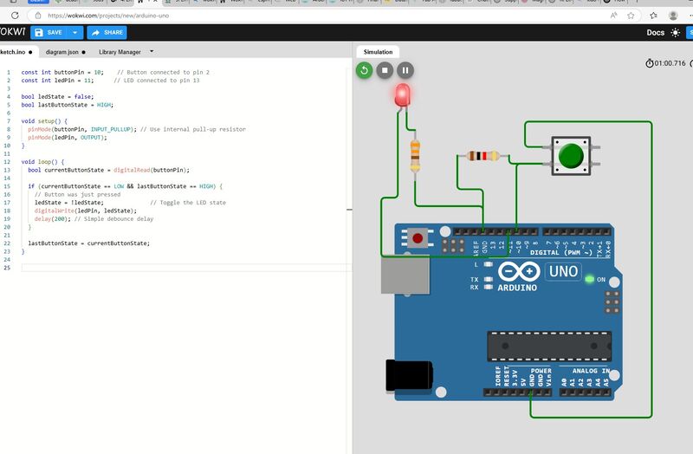Click 'digitalWrite(ledPin, ledState);' code line
Screen dimensions: 693x454
(x=85, y=211)
